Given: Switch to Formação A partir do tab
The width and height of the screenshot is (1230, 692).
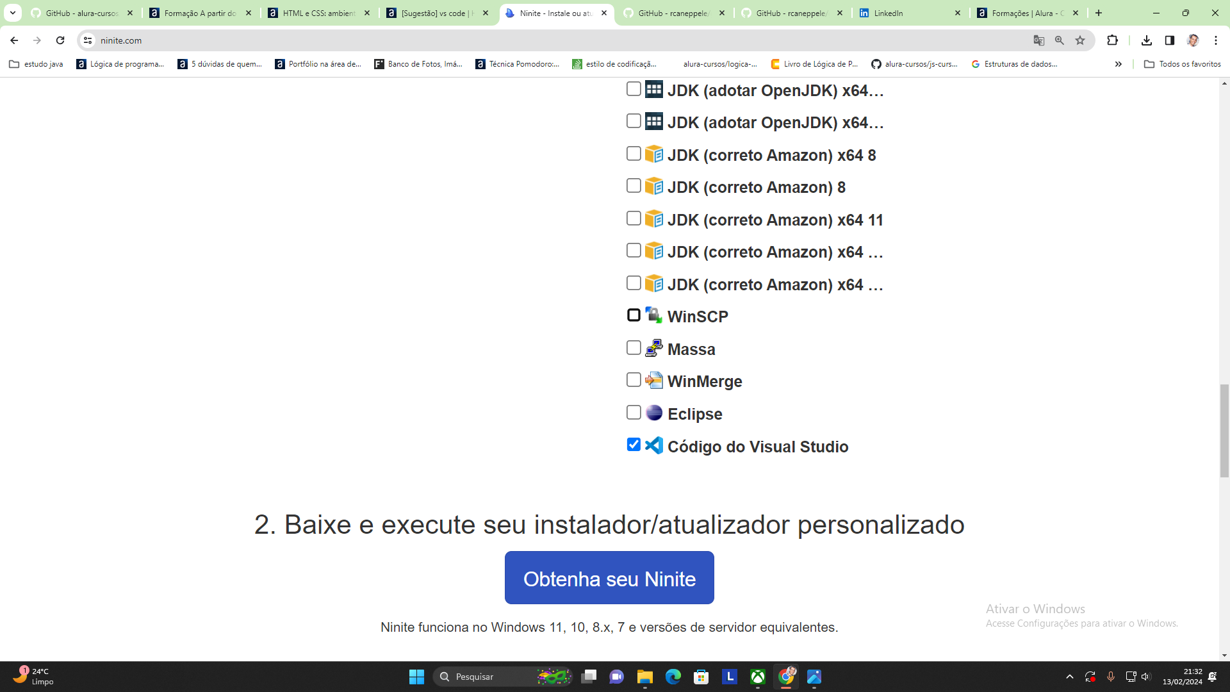Looking at the screenshot, I should point(201,13).
